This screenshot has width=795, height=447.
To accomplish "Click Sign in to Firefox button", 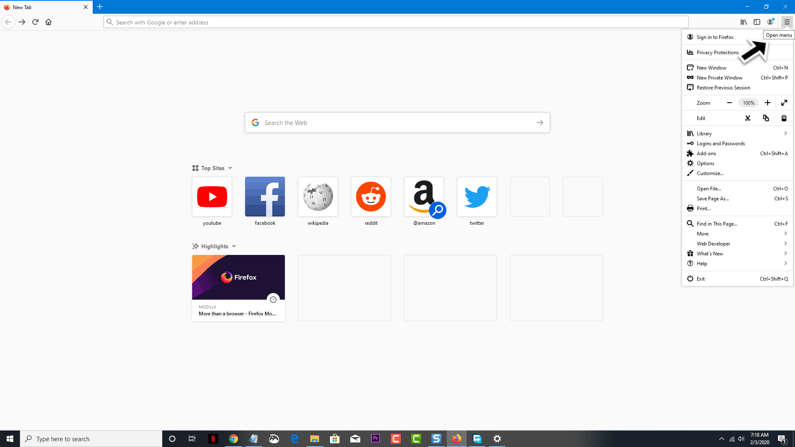I will point(715,36).
